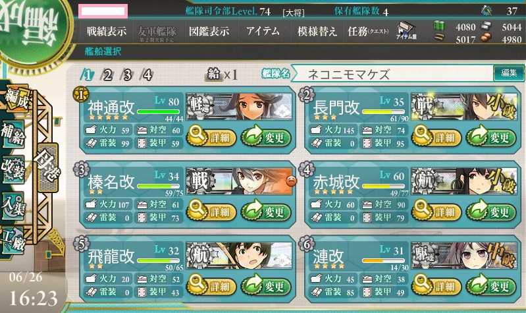Open the 入渠 (docking) sidebar icon
Screen dimensions: 526x313
point(13,205)
